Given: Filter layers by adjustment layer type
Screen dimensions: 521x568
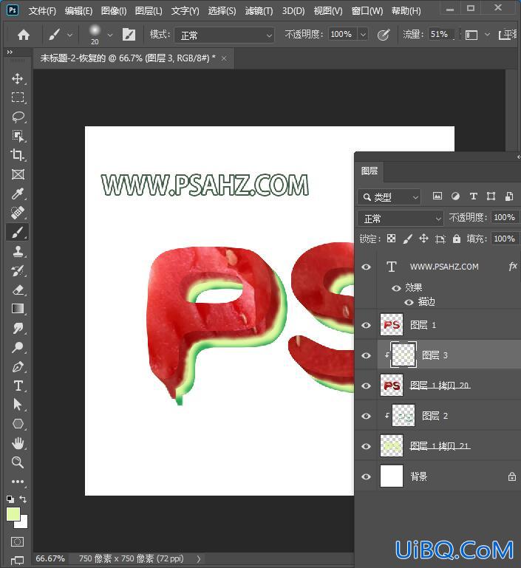Looking at the screenshot, I should 455,196.
